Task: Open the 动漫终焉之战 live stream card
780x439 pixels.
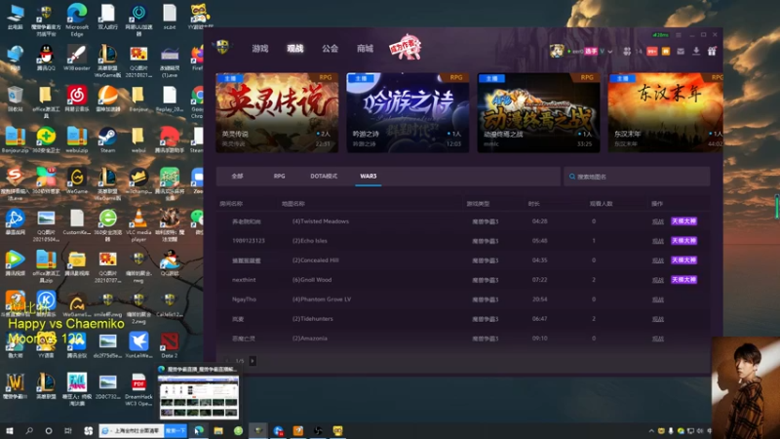Action: click(539, 112)
